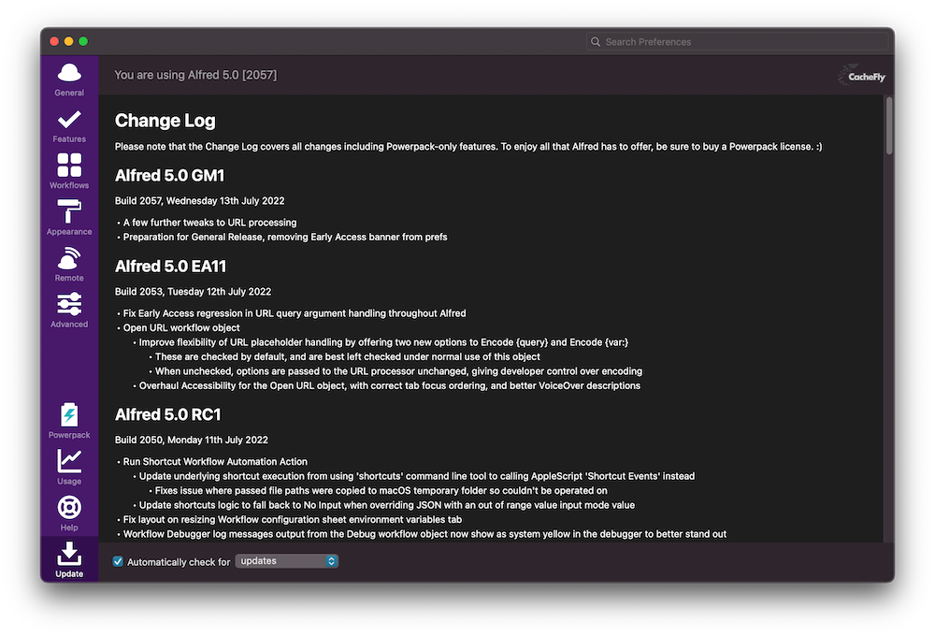Screen dimensions: 935x636
Task: Click the change log vertical scrollbar
Action: click(x=889, y=125)
